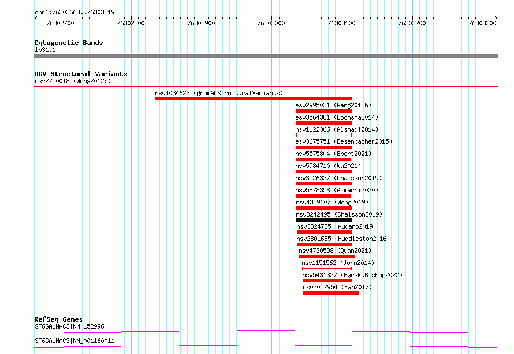Click variant nsv5575804 (Ebert2021)
This screenshot has width=514, height=354.
[x=333, y=154]
